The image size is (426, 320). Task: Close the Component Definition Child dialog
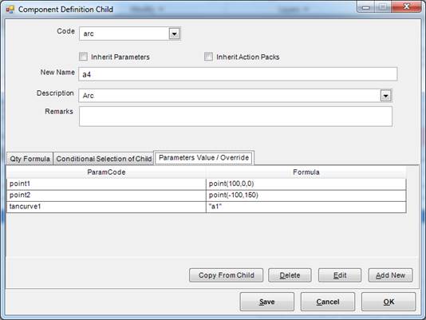point(406,7)
